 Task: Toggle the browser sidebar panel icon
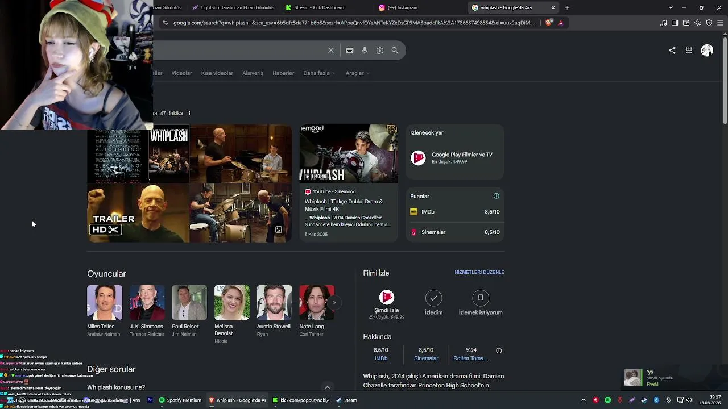click(x=675, y=23)
